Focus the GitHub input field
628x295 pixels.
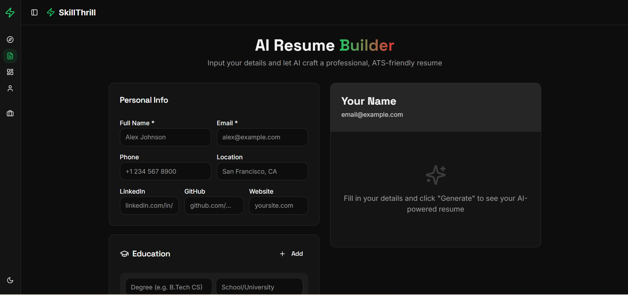[214, 206]
